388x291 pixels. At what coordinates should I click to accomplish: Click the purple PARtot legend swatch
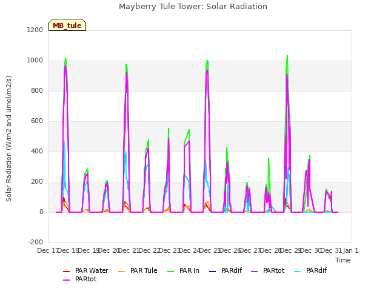click(255, 272)
